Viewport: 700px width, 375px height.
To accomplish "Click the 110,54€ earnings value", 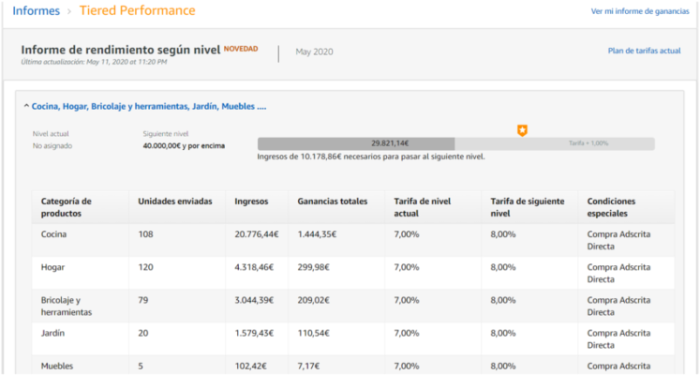I will pos(313,334).
